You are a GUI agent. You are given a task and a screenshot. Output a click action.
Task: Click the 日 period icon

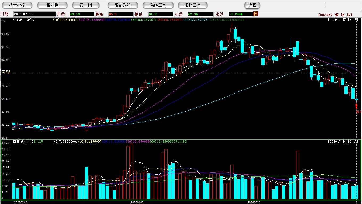coord(256,14)
